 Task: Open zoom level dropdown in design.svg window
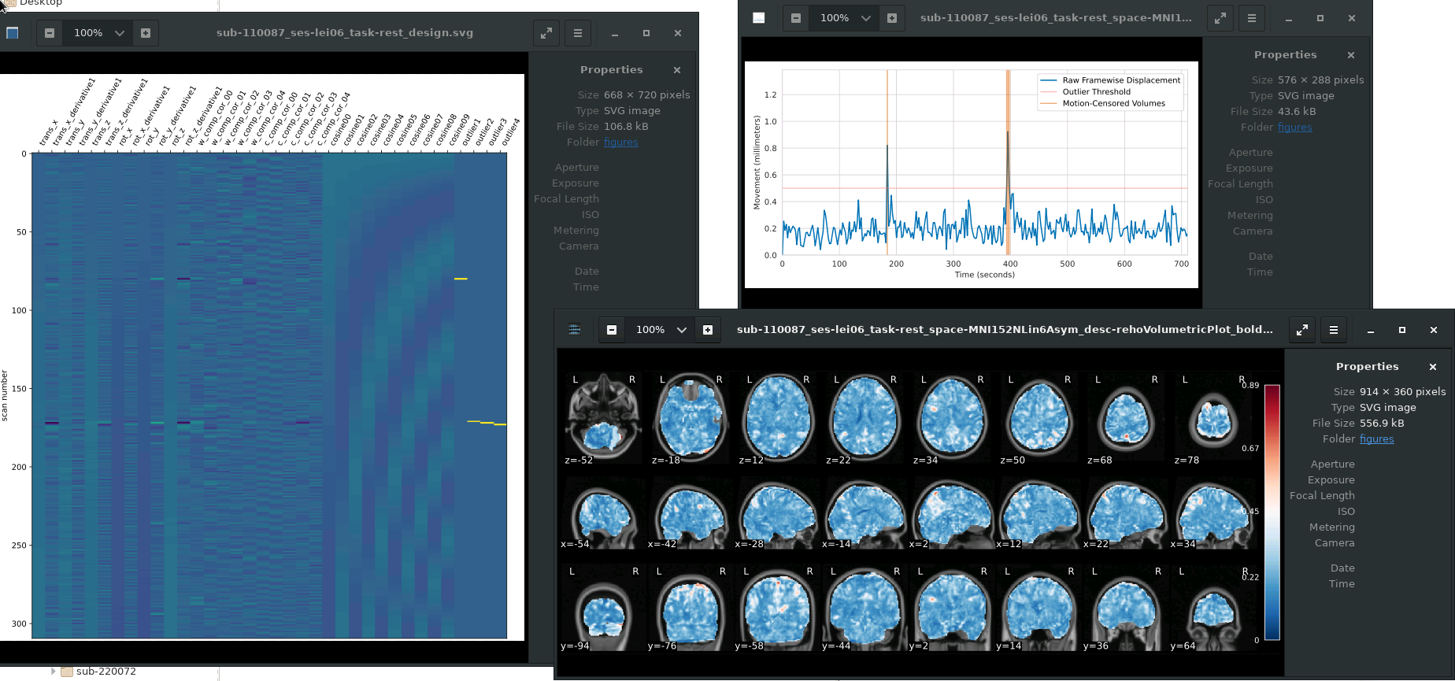(120, 33)
